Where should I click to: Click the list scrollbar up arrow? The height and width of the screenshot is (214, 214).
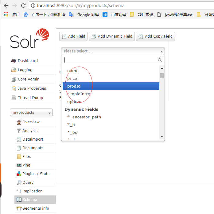pos(162,68)
